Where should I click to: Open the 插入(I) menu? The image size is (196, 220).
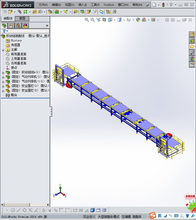pyautogui.click(x=82, y=5)
